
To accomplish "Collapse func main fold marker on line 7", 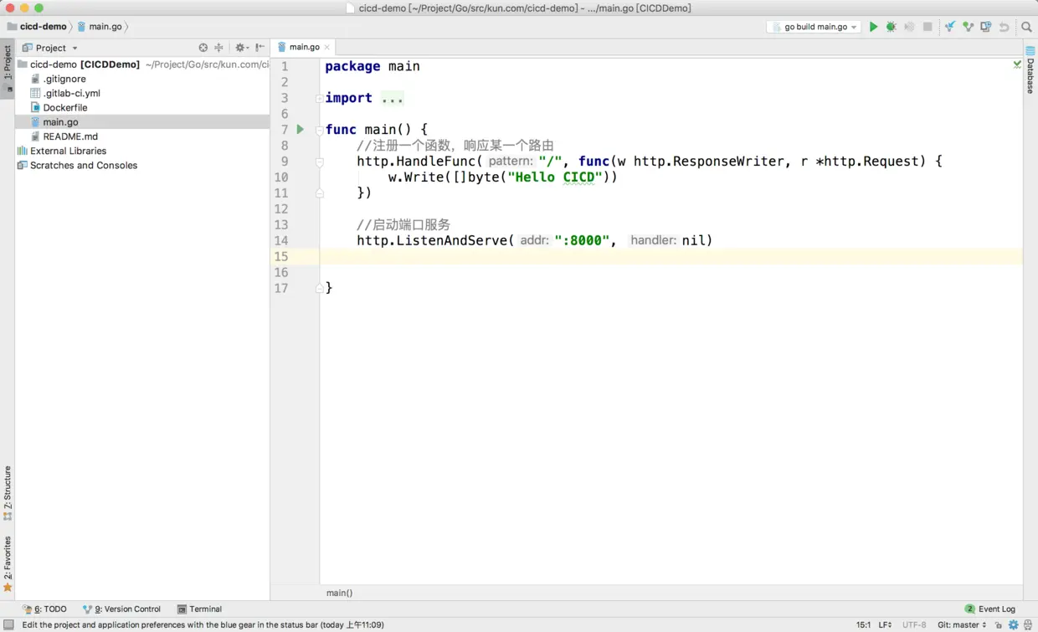I will [319, 130].
